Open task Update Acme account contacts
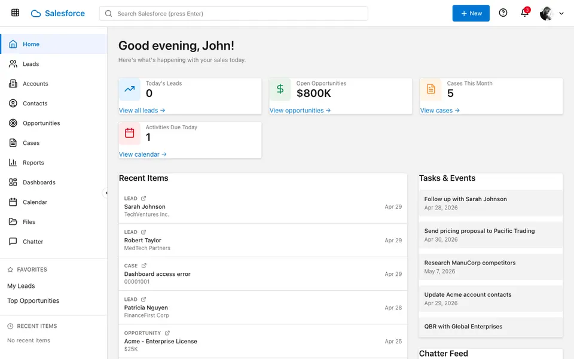 pos(490,299)
